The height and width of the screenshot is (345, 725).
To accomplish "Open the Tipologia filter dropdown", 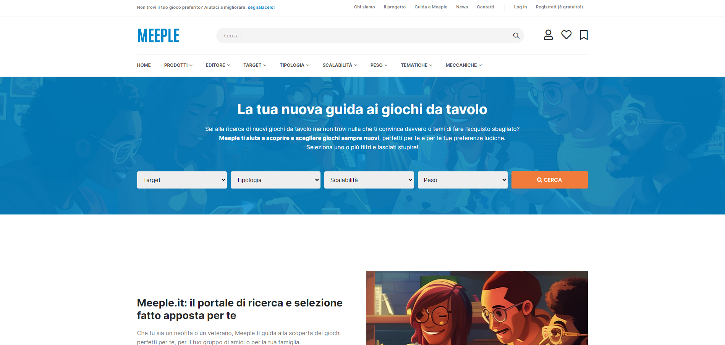I will pyautogui.click(x=275, y=180).
